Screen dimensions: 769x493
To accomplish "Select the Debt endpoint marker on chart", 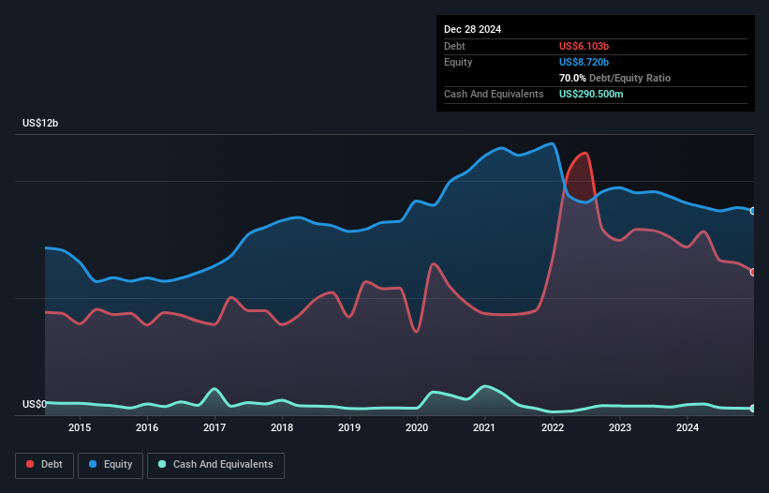I will point(753,272).
